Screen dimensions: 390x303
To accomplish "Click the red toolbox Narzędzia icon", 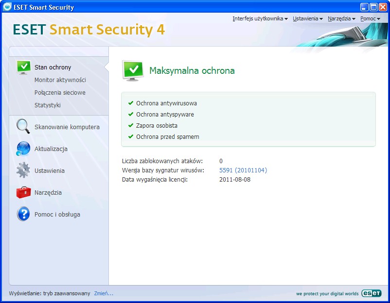I will (23, 192).
